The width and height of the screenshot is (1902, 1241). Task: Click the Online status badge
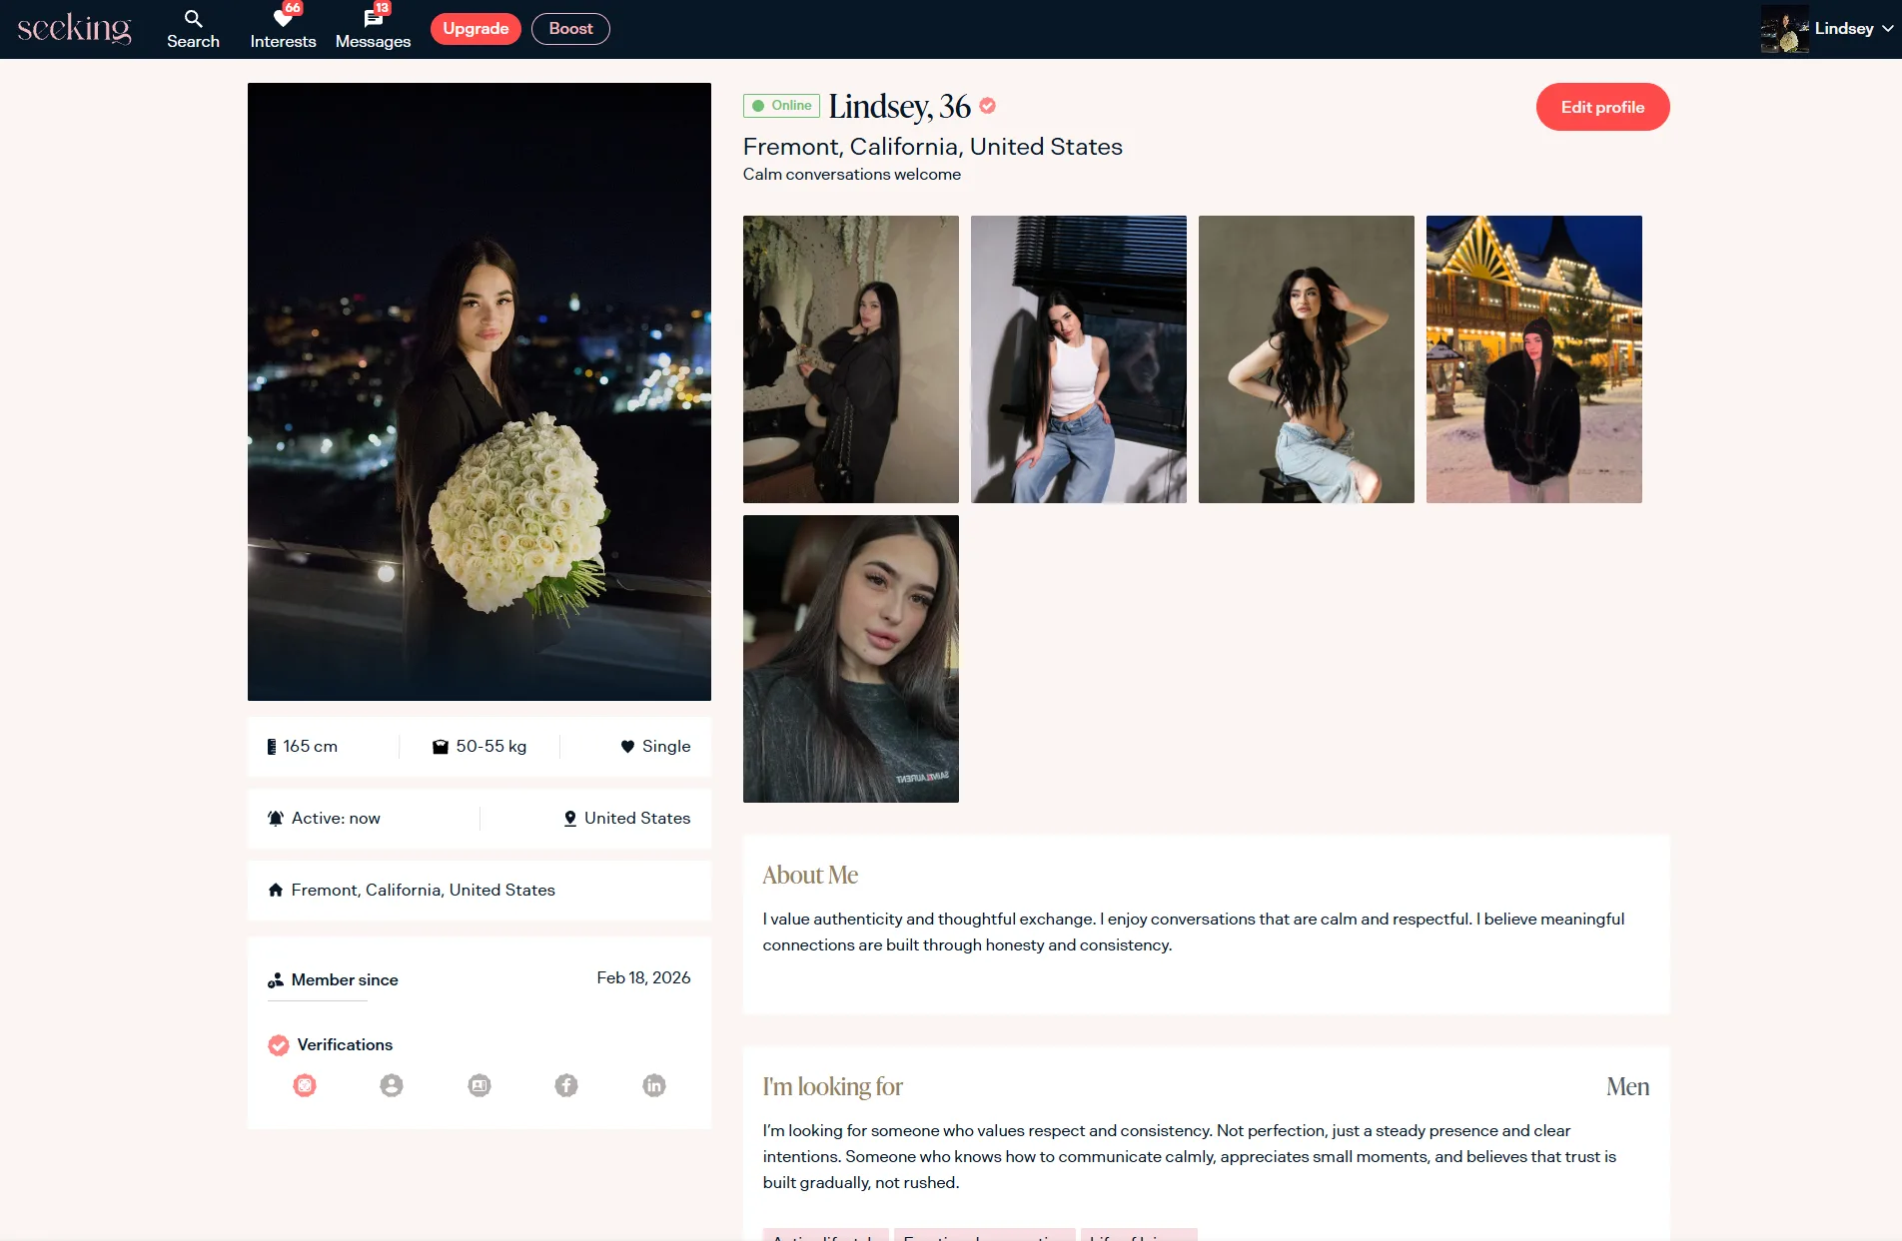(x=781, y=106)
